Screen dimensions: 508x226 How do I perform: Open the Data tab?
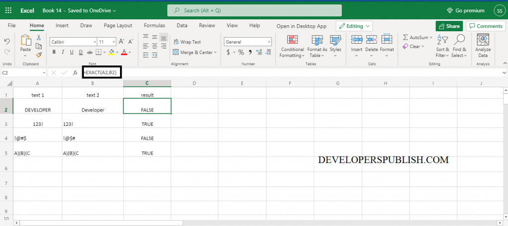click(182, 26)
